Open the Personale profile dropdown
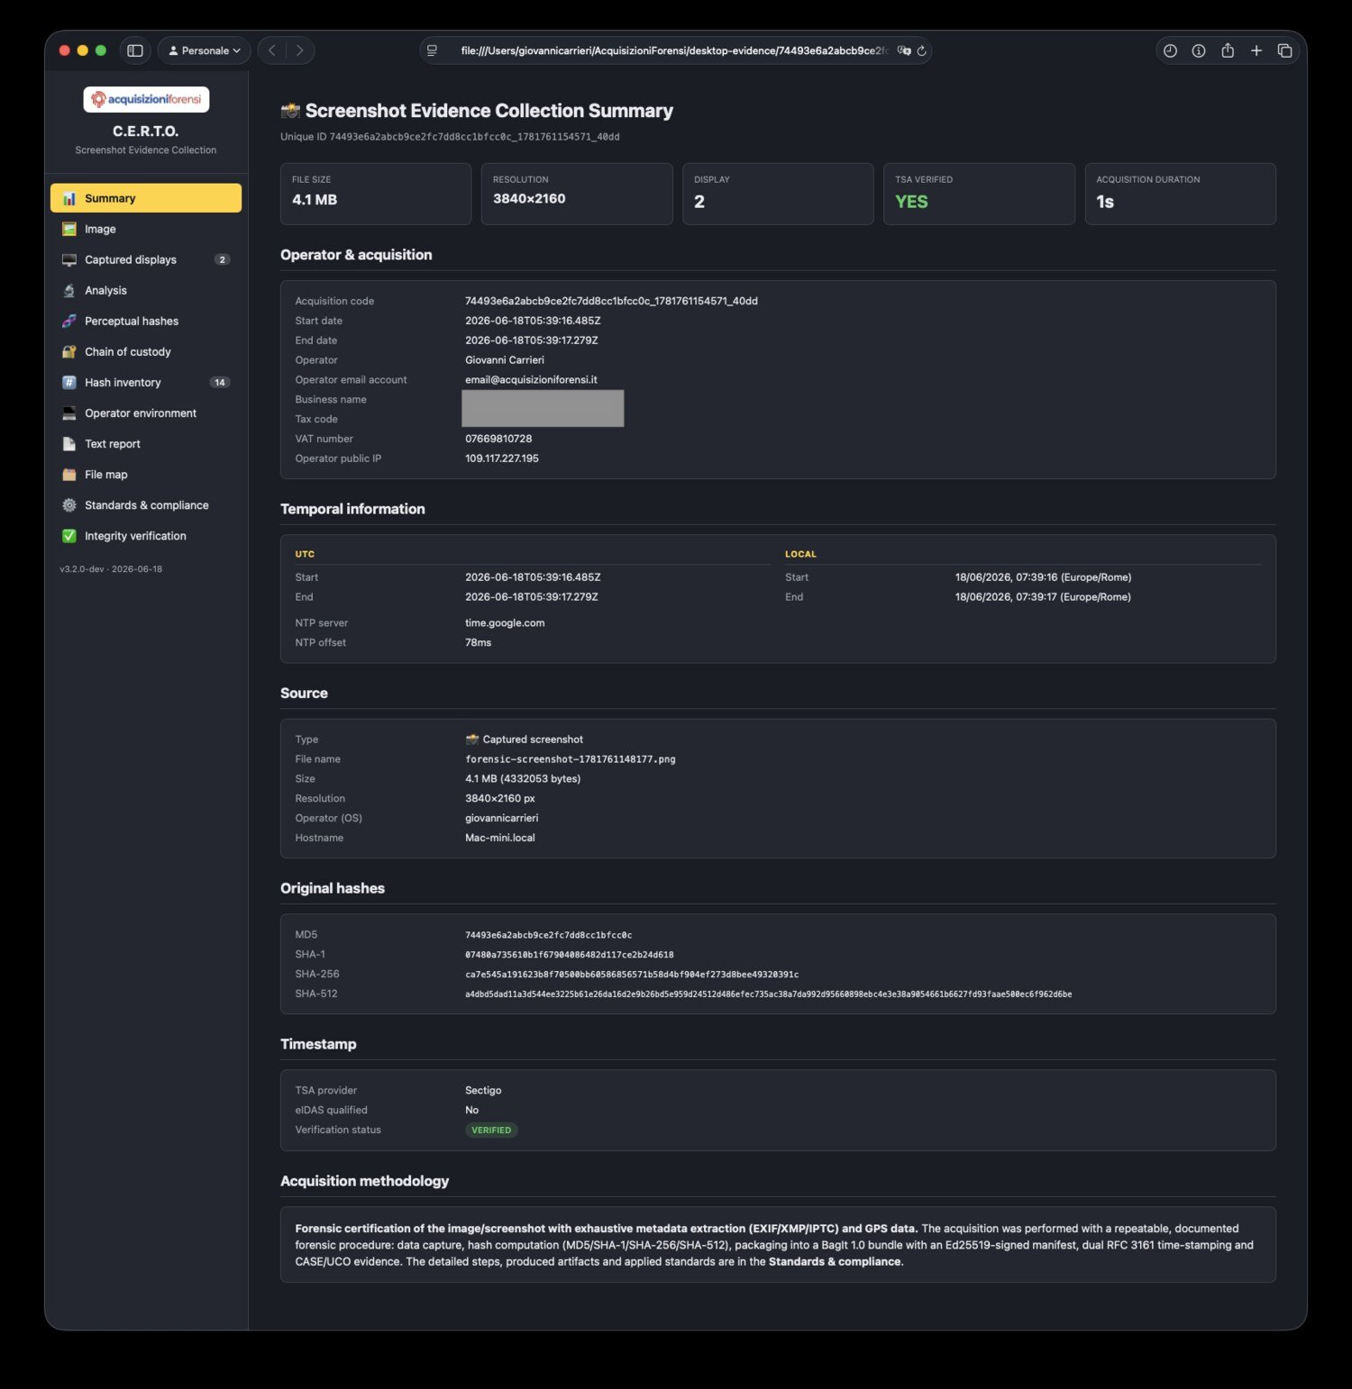 point(205,50)
